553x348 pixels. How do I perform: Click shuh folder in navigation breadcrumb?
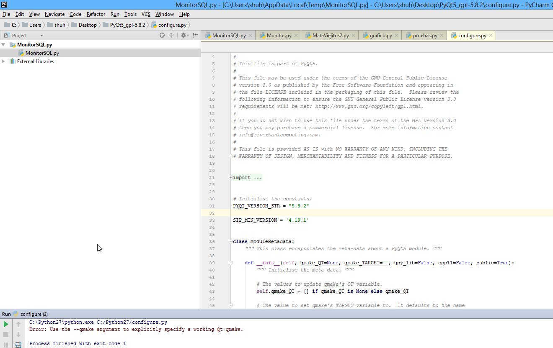pyautogui.click(x=56, y=25)
